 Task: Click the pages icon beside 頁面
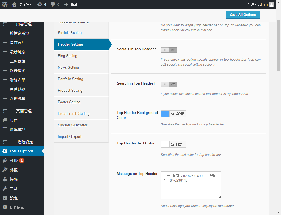(5, 120)
